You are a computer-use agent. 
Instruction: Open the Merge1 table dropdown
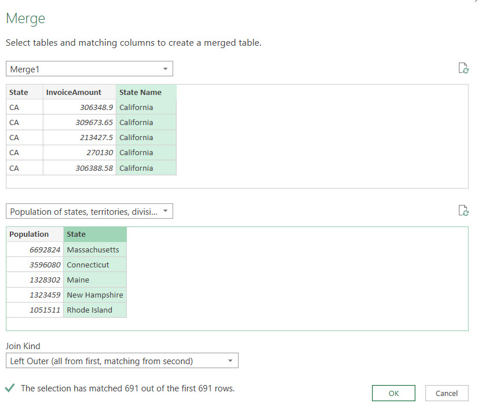pos(89,69)
